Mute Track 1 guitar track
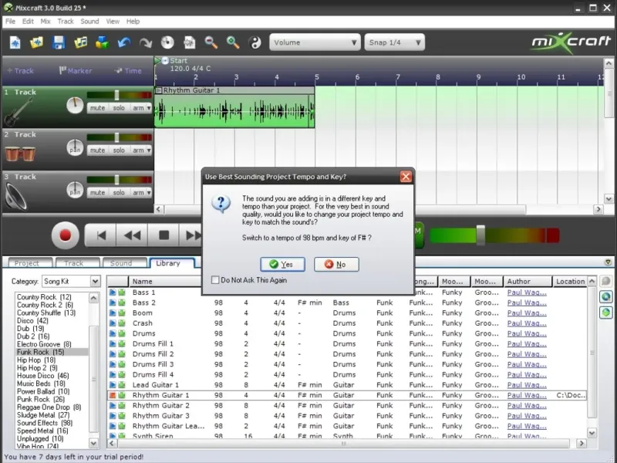This screenshot has width=617, height=463. click(97, 108)
